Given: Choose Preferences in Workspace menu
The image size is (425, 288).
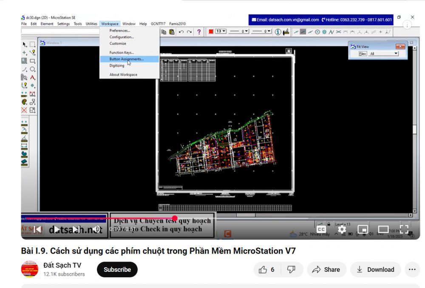Looking at the screenshot, I should click(119, 31).
